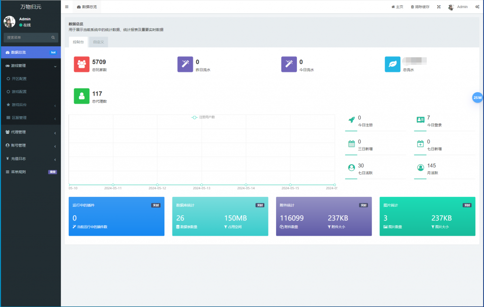Screen dimensions: 484x307
Task: Click the Admin avatar in the sidebar
Action: pyautogui.click(x=9, y=22)
